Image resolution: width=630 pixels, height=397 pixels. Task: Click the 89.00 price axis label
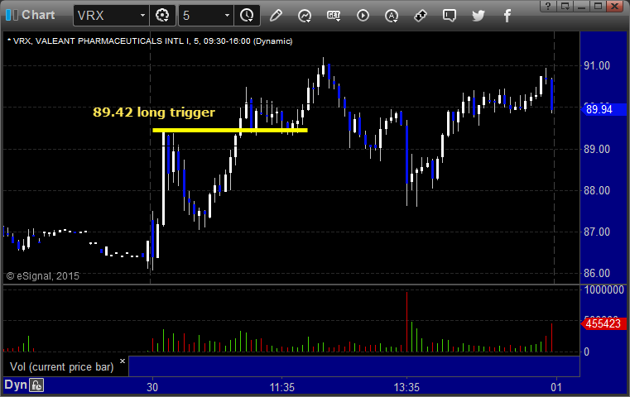coord(597,149)
